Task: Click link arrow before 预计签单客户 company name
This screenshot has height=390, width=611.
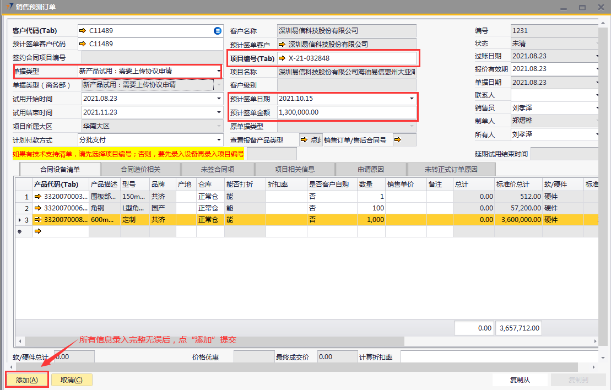Action: tap(282, 44)
